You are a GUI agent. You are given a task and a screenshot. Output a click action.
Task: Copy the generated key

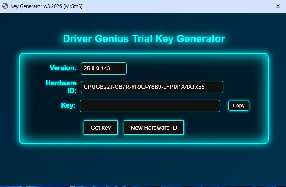[x=238, y=106]
